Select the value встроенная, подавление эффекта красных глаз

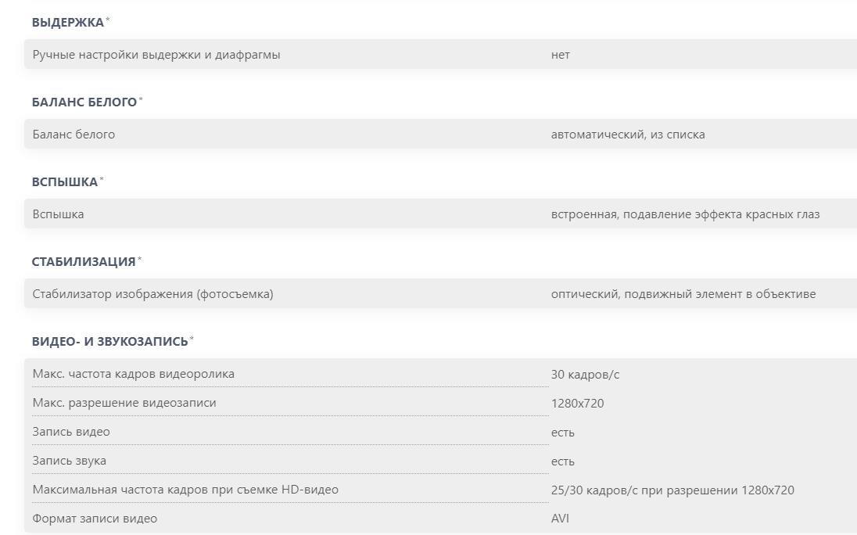685,214
